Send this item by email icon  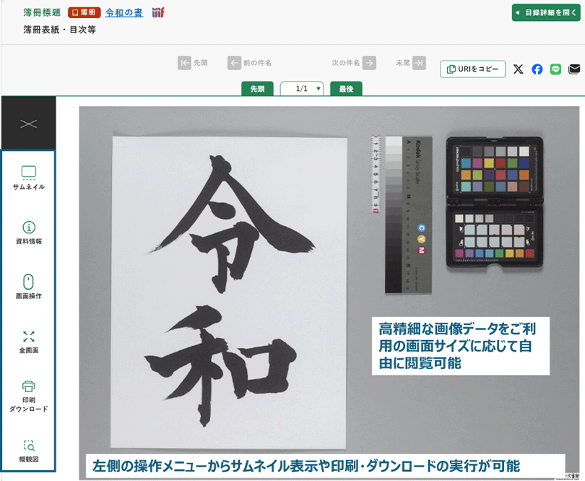(574, 69)
